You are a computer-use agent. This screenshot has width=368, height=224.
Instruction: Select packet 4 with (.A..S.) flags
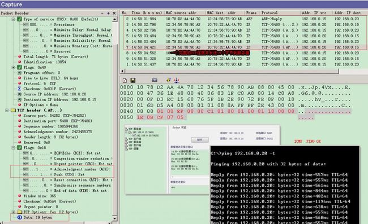(x=244, y=30)
